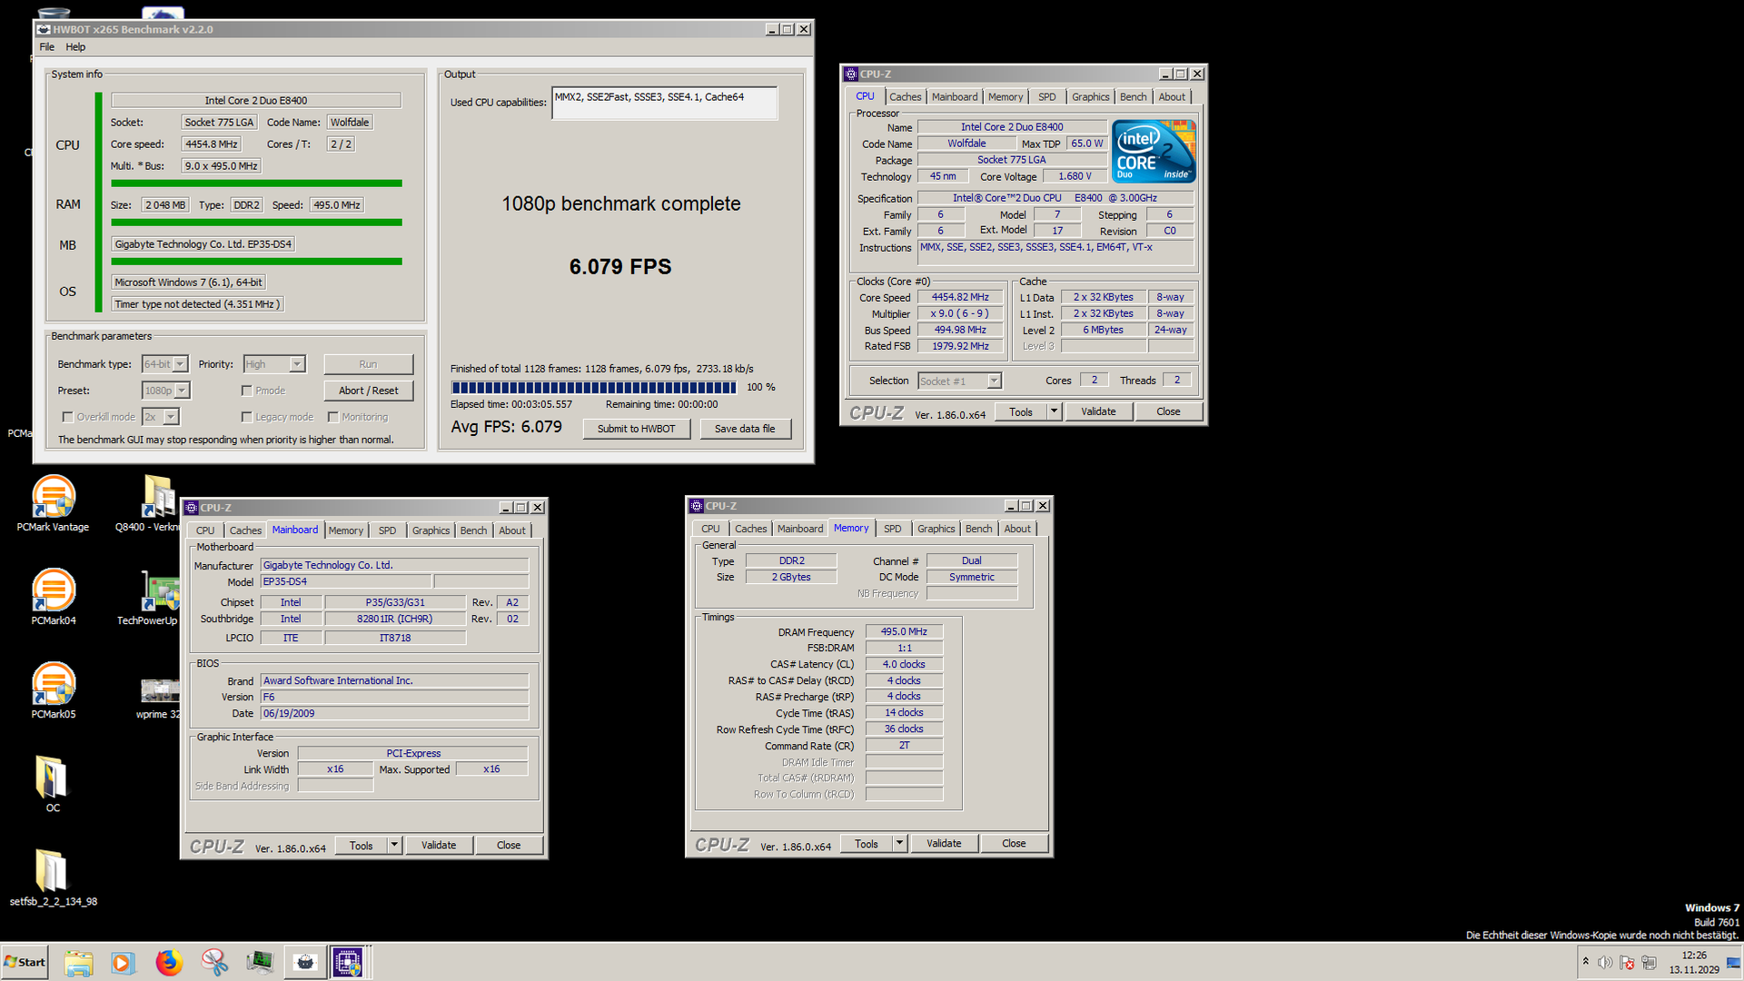This screenshot has height=981, width=1744.
Task: Click Save data file button
Action: 745,429
